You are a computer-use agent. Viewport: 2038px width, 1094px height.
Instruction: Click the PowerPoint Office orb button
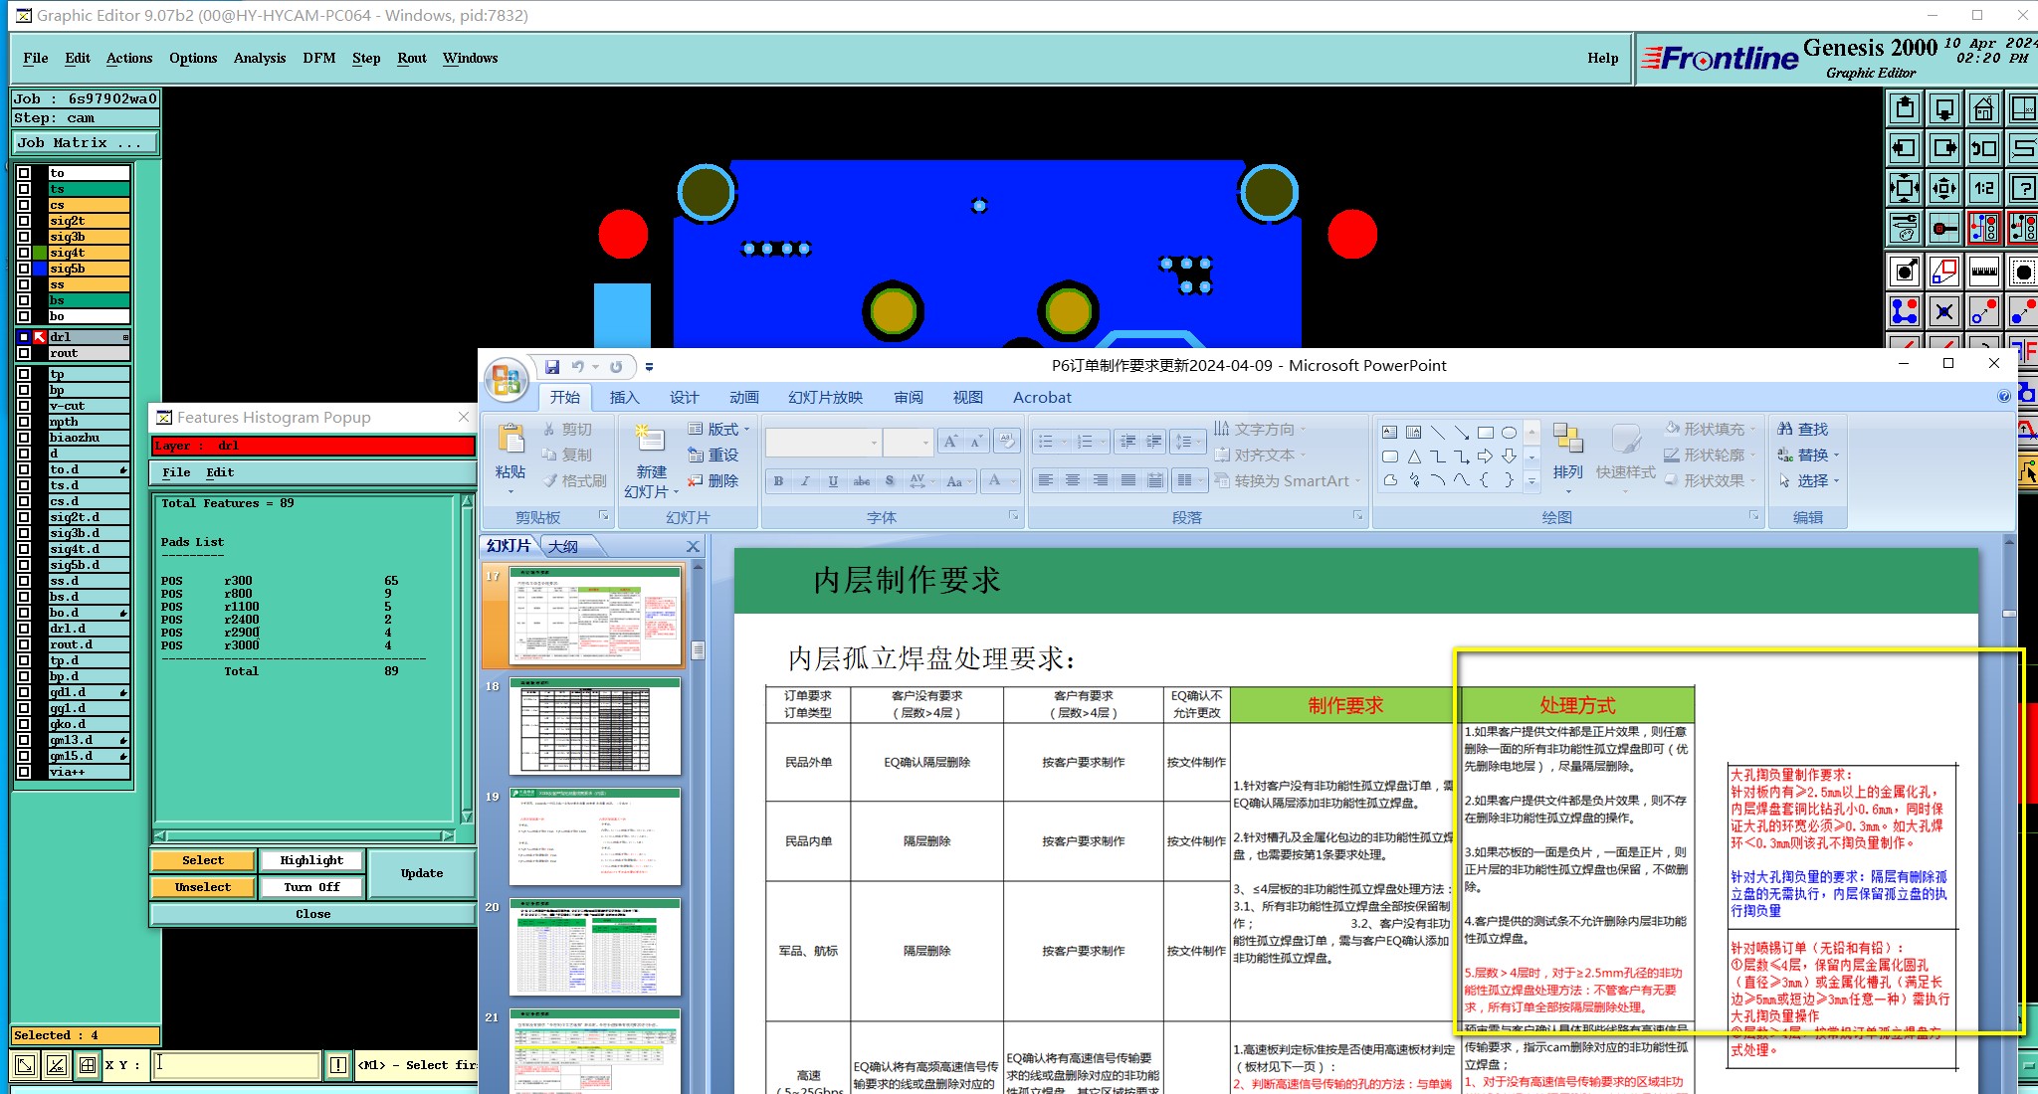507,381
